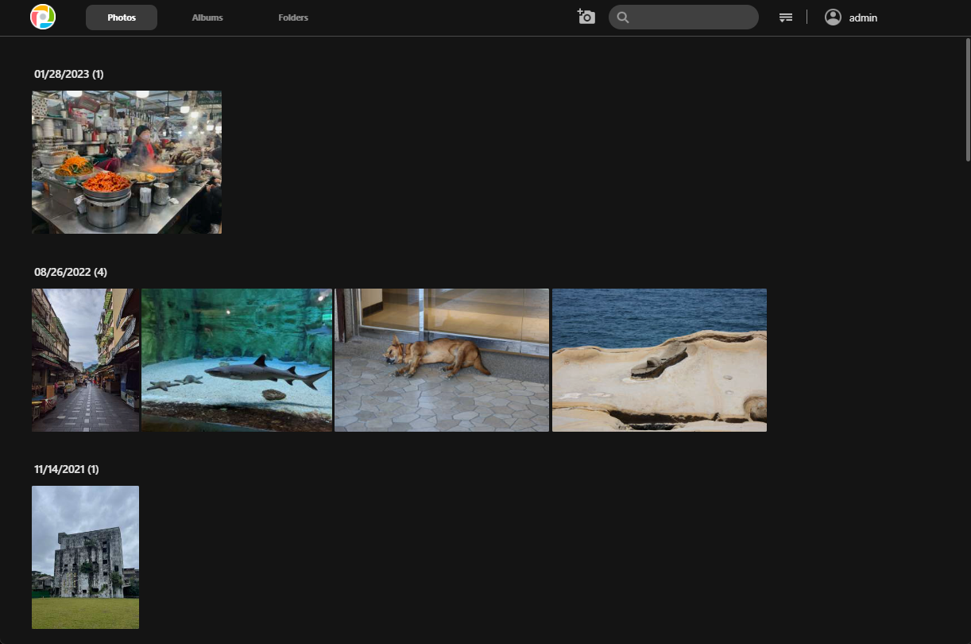Select the 08/26/2022 (4) date header
Image resolution: width=971 pixels, height=644 pixels.
click(71, 272)
